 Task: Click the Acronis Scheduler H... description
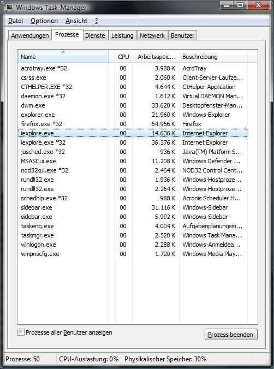coord(212,198)
